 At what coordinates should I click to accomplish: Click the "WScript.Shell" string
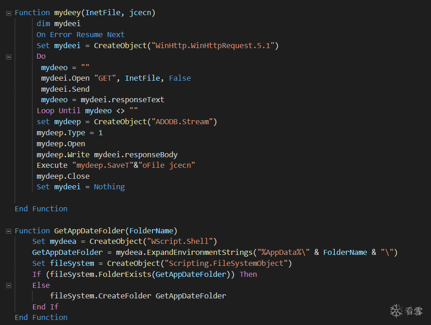click(180, 241)
